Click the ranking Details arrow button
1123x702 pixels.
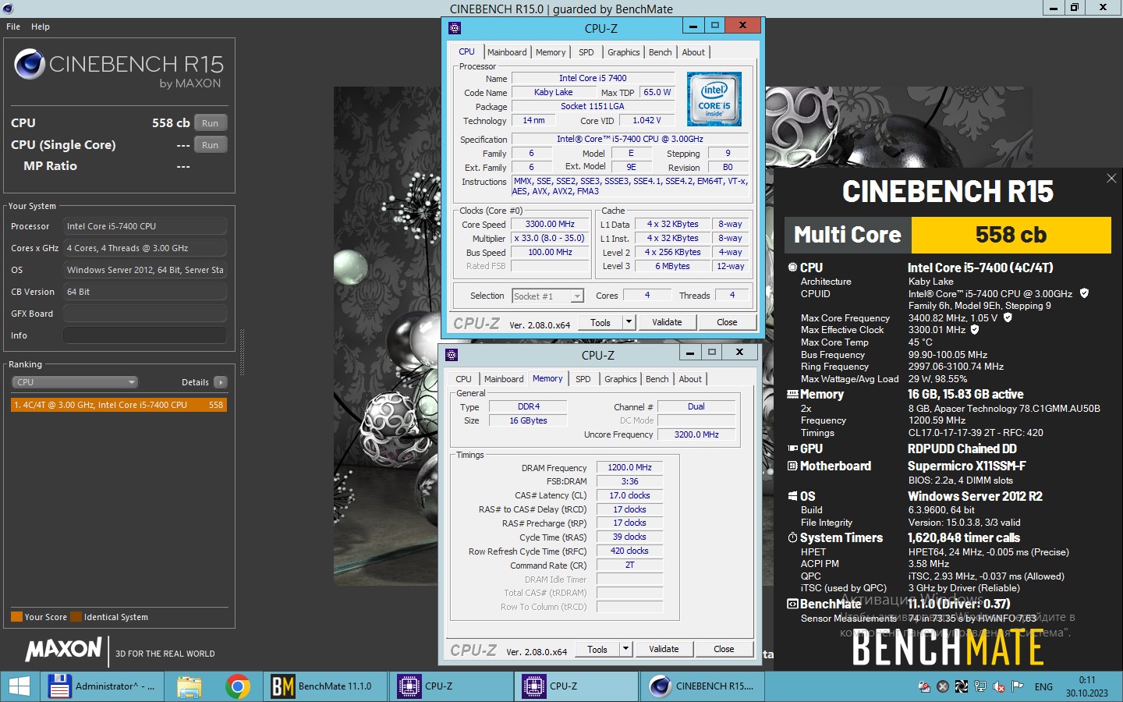[x=221, y=382]
